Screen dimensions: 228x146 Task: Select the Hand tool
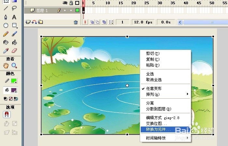point(6,66)
